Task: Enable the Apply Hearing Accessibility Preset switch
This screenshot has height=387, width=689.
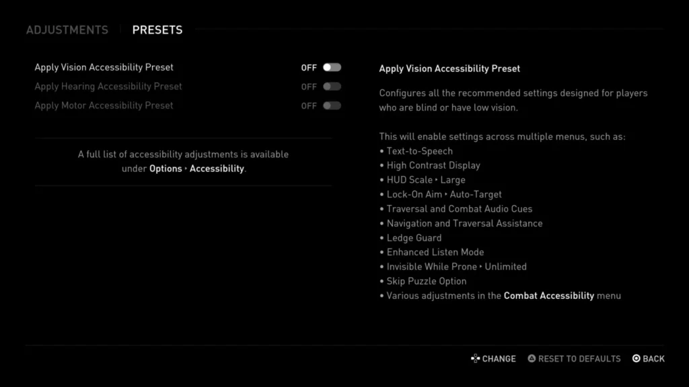Action: pyautogui.click(x=332, y=87)
